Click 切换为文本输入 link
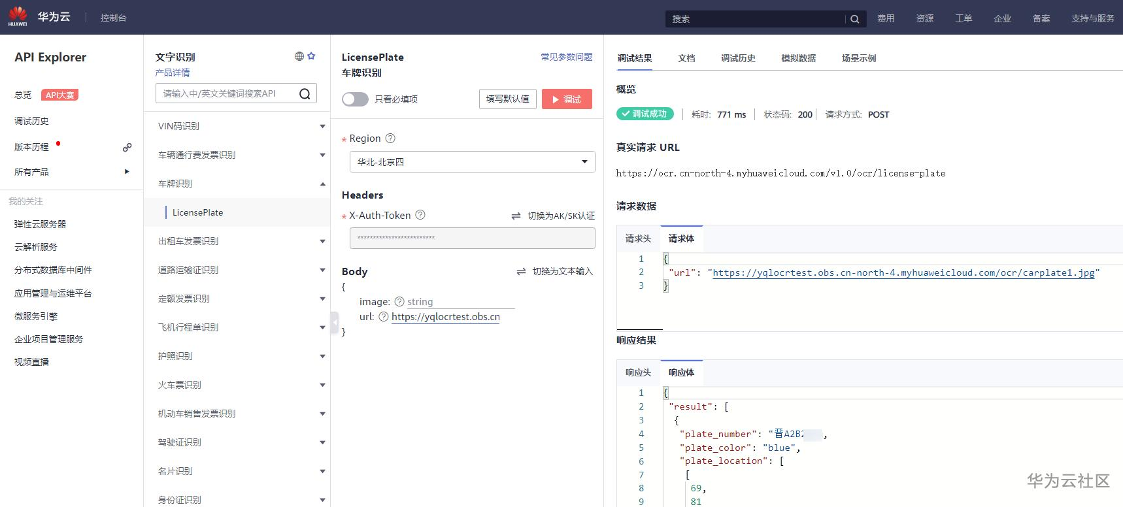This screenshot has height=507, width=1123. 562,271
